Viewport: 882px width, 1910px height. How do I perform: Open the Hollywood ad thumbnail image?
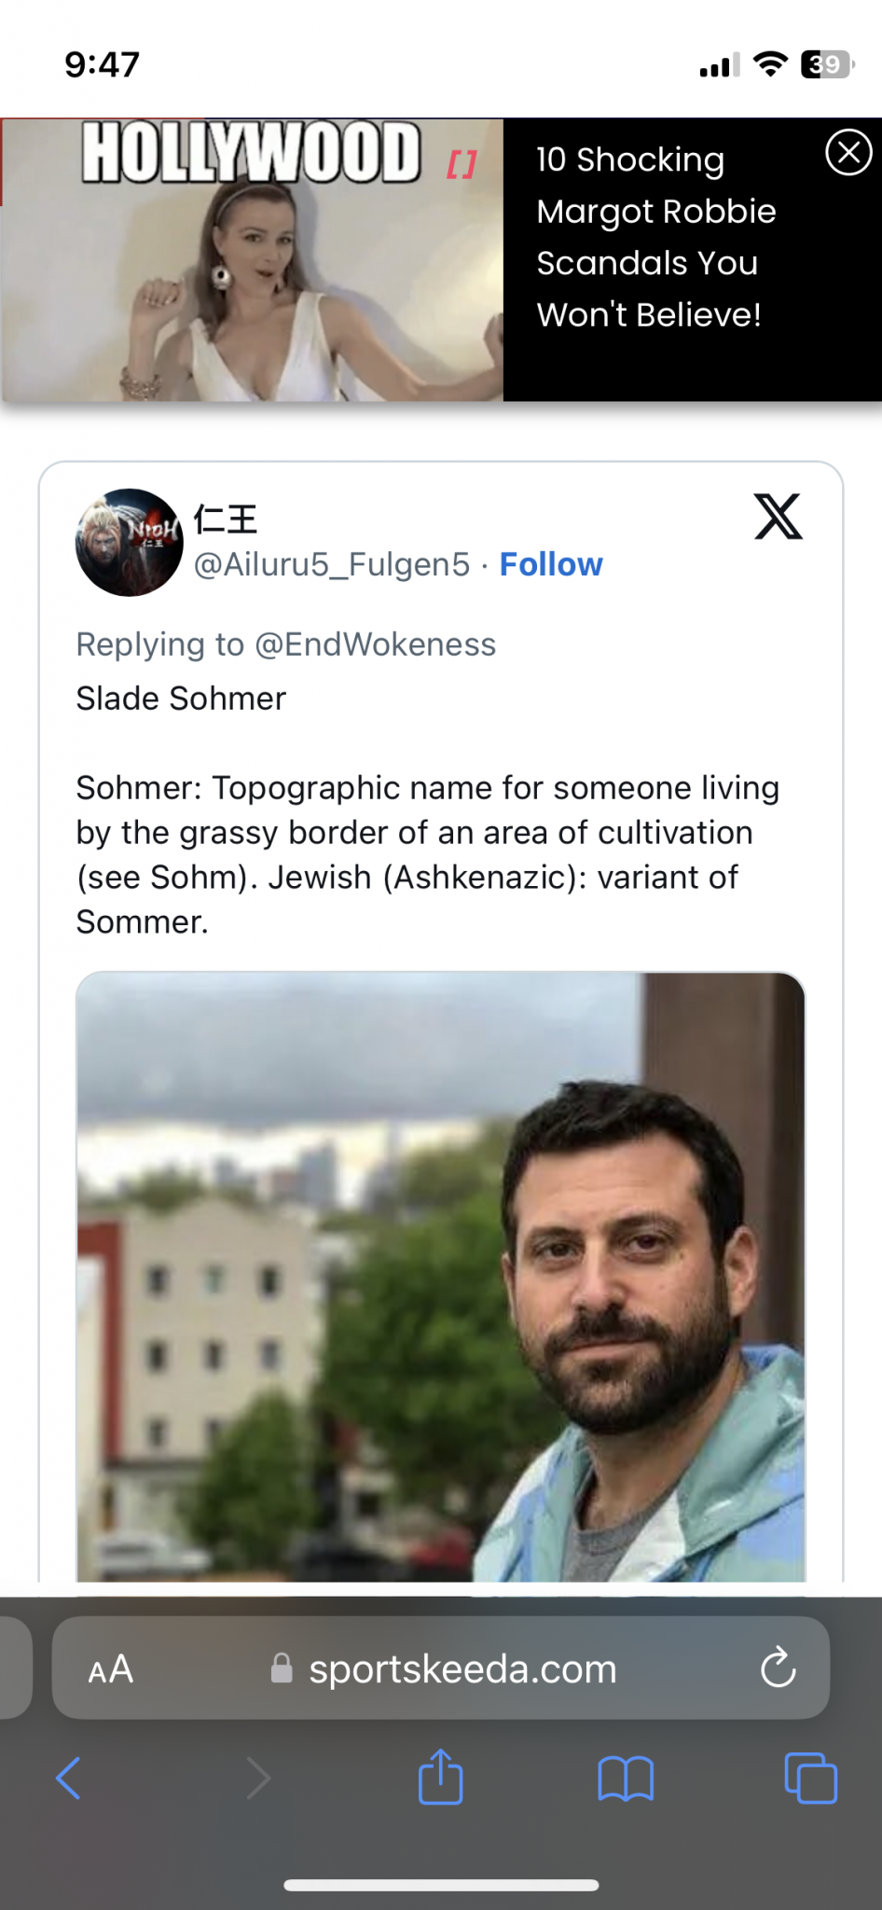coord(253,260)
